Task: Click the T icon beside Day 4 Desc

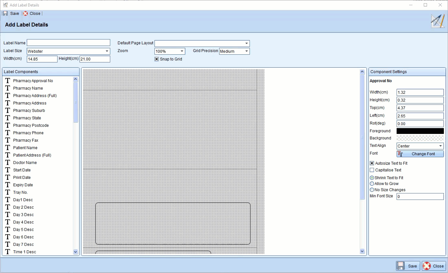Action: [8, 222]
